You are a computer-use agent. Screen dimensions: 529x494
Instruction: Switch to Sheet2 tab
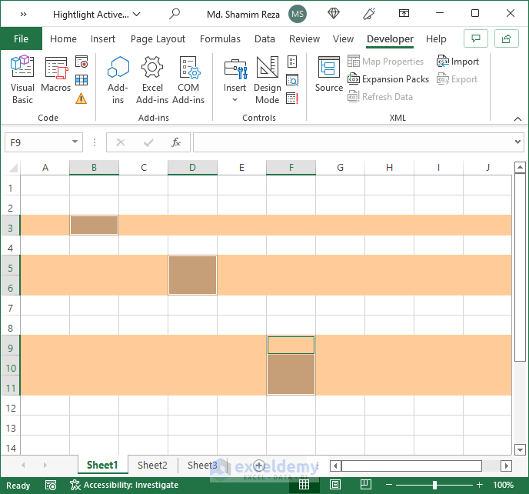pyautogui.click(x=152, y=466)
